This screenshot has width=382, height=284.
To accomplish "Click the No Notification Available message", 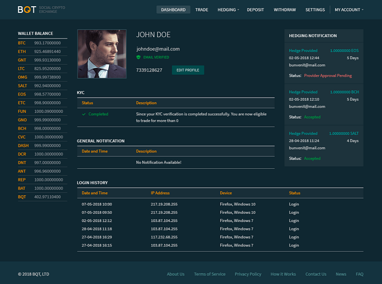I will click(159, 162).
